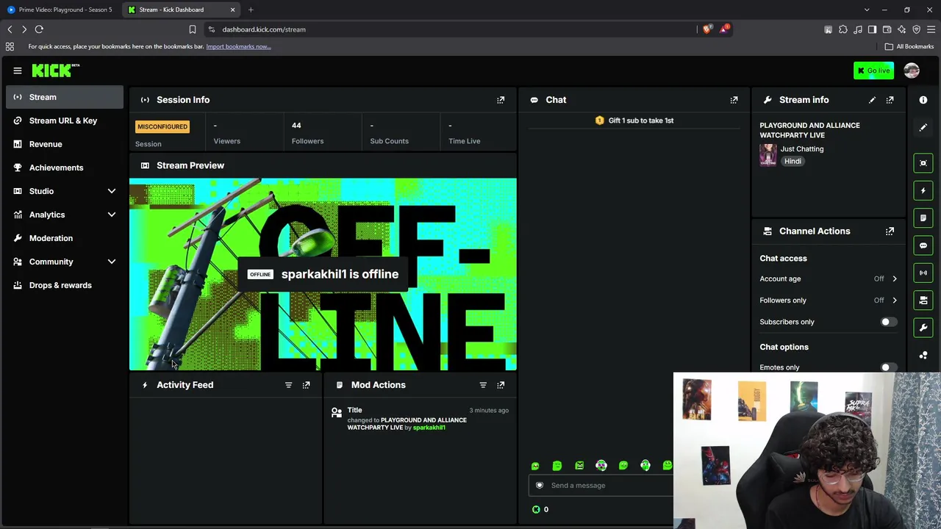941x529 pixels.
Task: Open Account age setting
Action: tap(829, 279)
